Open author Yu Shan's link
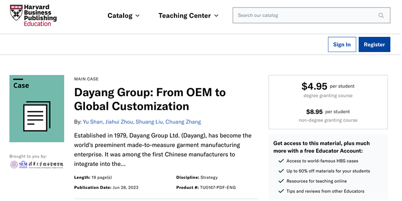Screen dimensions: 402x201 point(94,122)
